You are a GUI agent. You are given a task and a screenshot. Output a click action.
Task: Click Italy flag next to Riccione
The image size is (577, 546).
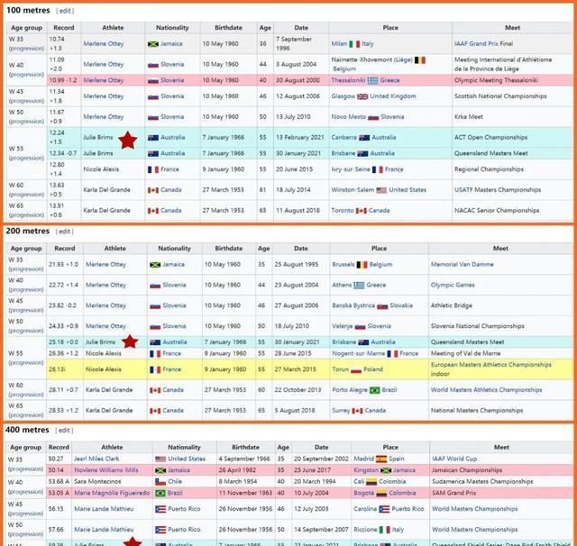coord(385,530)
